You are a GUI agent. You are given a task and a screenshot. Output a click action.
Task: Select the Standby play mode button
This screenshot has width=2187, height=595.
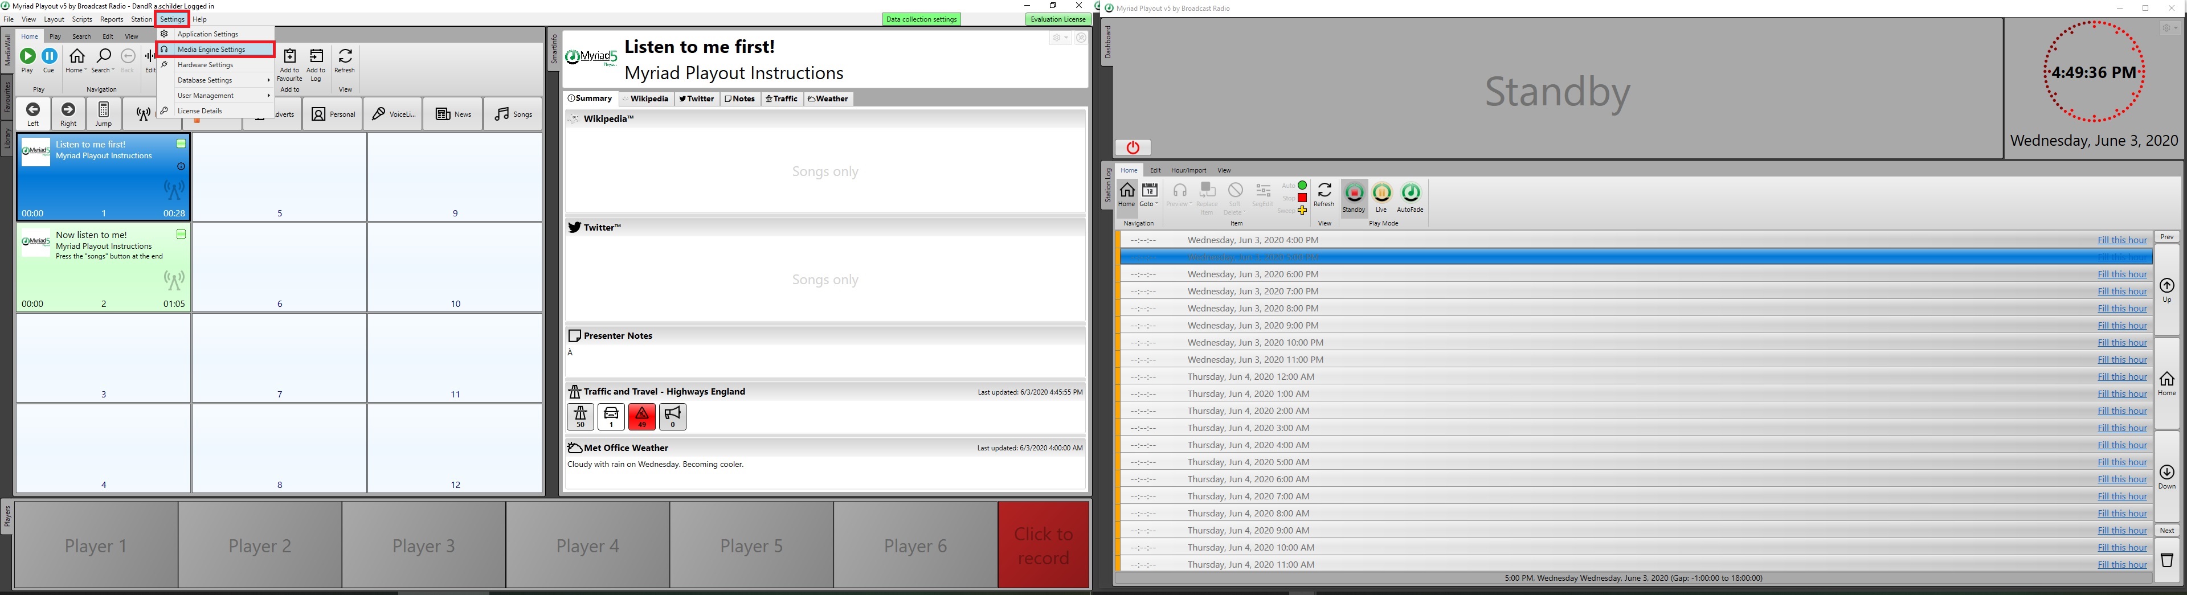(1354, 195)
